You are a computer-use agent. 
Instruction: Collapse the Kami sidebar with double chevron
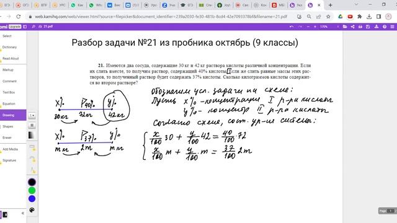[x=23, y=213]
